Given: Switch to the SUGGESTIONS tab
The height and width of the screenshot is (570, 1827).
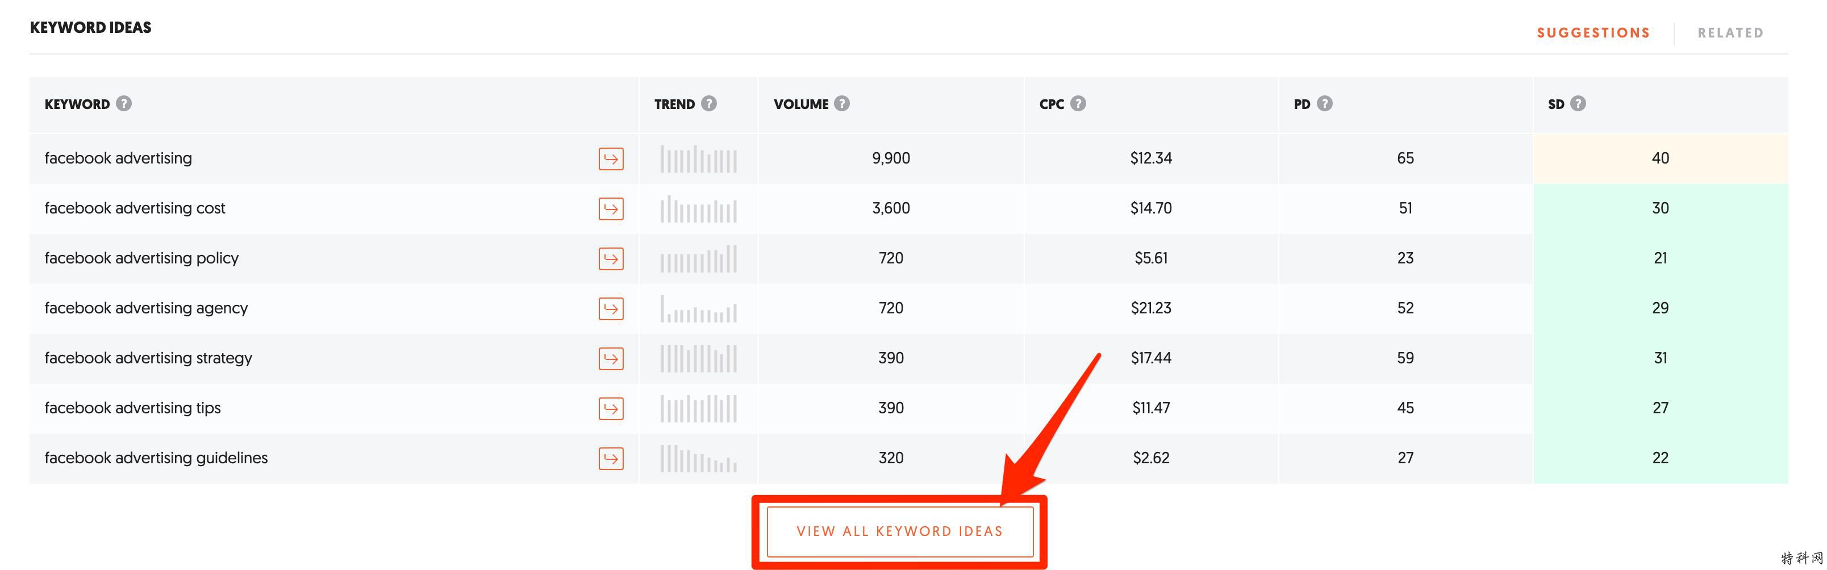Looking at the screenshot, I should (x=1593, y=32).
